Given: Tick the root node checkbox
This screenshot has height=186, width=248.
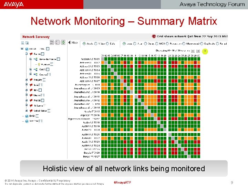Looking at the screenshot, I should click(x=48, y=49).
